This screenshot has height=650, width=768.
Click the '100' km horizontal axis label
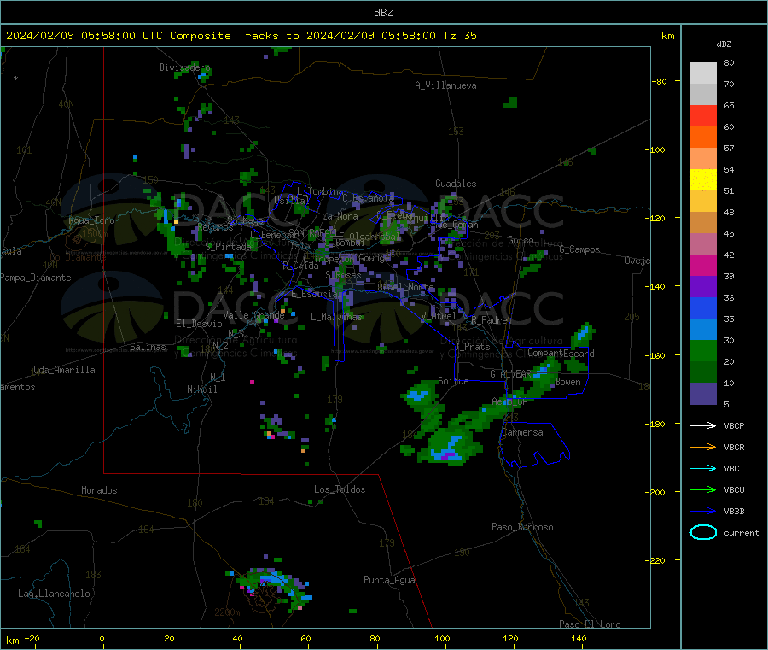[x=442, y=638]
